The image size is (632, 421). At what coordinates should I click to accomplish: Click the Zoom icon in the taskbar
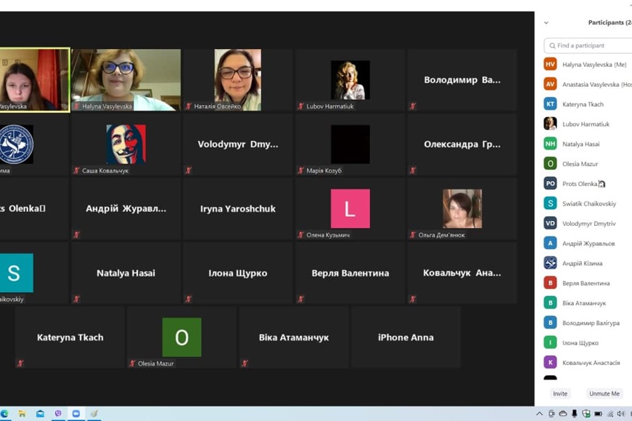click(x=76, y=414)
